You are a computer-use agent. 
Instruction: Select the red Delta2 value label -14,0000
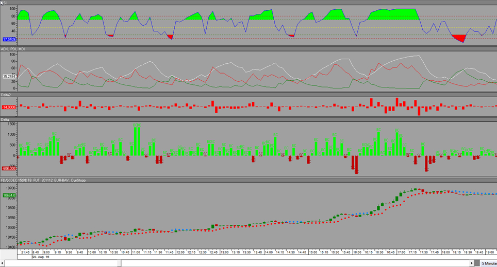pyautogui.click(x=9, y=106)
